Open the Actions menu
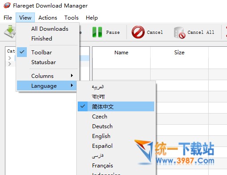 pos(48,18)
